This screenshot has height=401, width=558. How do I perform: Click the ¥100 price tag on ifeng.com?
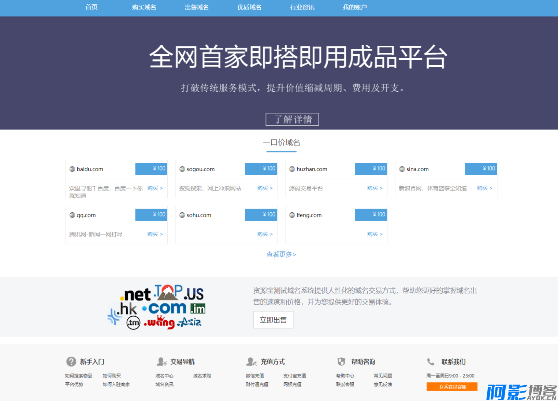pyautogui.click(x=371, y=215)
